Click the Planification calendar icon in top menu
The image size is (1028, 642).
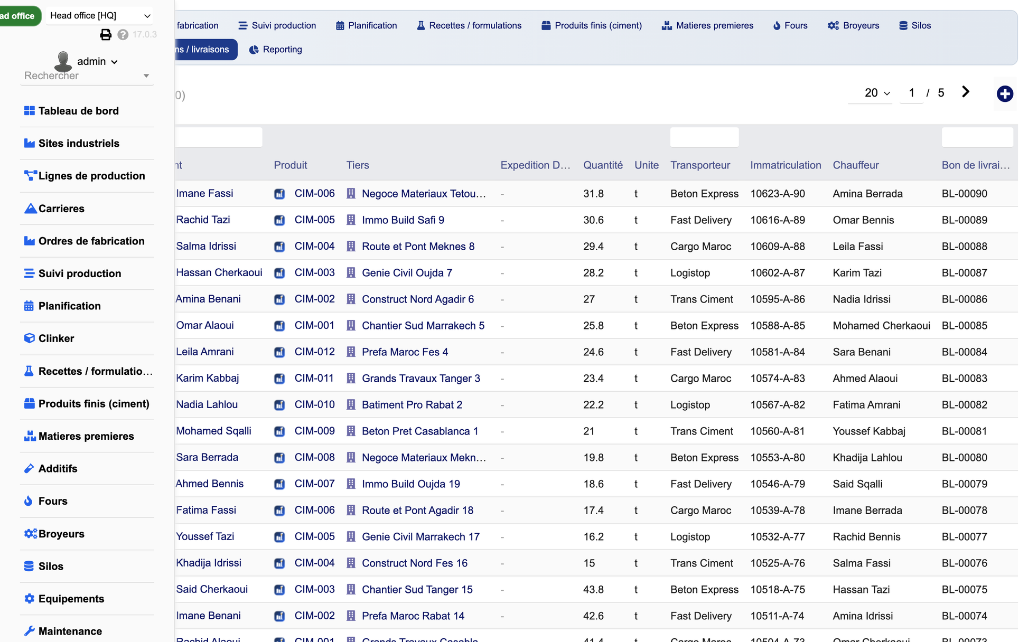[340, 25]
